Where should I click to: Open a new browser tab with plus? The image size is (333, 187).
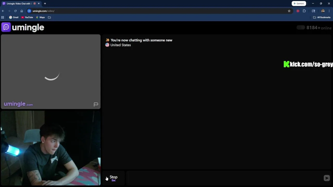point(45,3)
